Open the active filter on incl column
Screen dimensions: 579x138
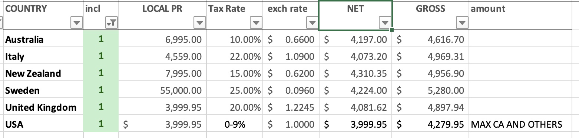pyautogui.click(x=111, y=23)
